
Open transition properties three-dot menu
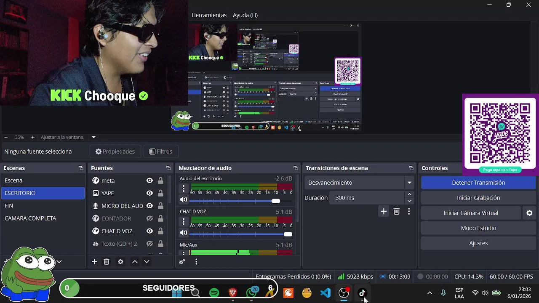point(409,212)
